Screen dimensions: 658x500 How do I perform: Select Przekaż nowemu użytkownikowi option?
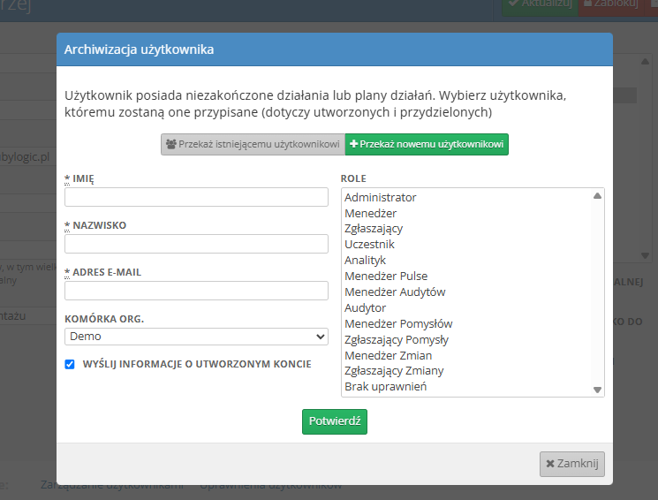[x=427, y=144]
